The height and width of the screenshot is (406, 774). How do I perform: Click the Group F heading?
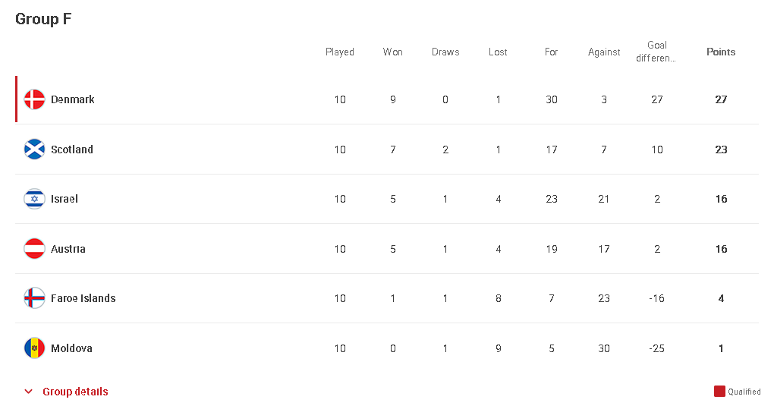[43, 19]
